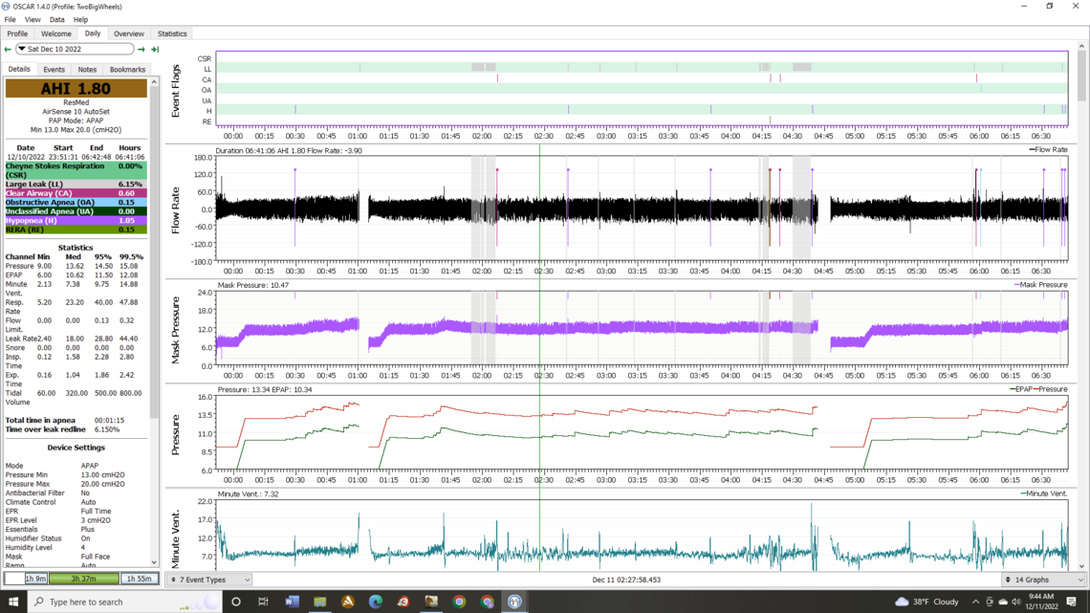Open the volume control in system tray
Viewport: 1090px width, 613px height.
[x=1016, y=602]
